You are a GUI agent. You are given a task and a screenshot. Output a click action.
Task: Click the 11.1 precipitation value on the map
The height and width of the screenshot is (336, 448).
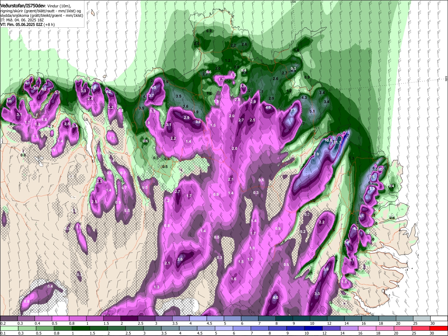tap(337, 142)
